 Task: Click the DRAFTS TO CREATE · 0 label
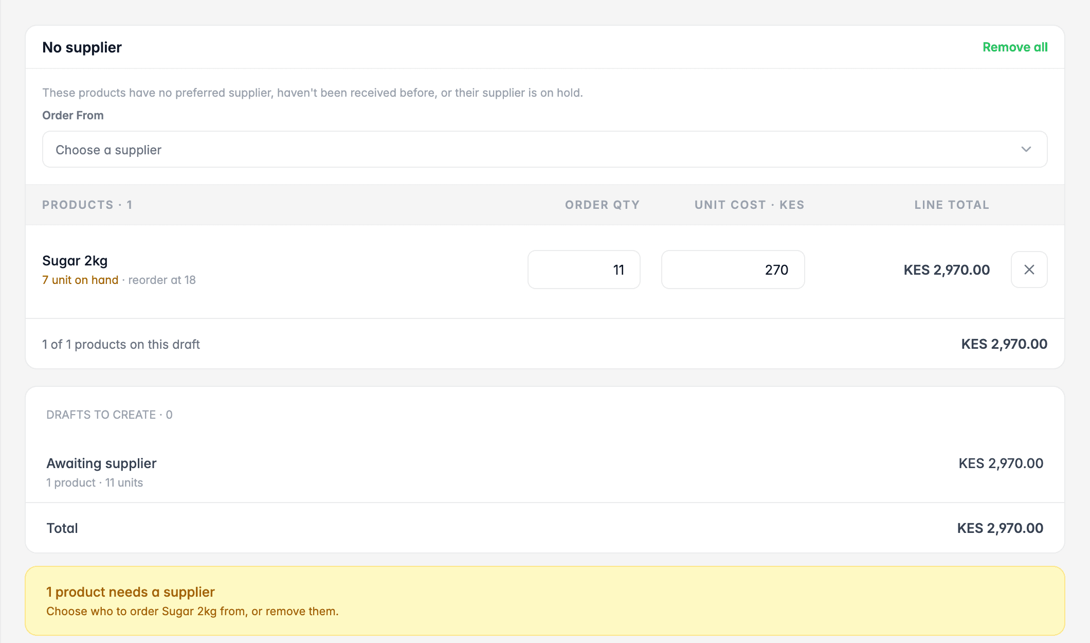click(x=110, y=415)
